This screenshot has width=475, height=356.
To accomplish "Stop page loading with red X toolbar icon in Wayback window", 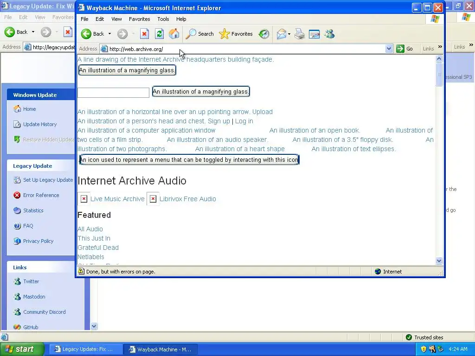I will pyautogui.click(x=145, y=34).
